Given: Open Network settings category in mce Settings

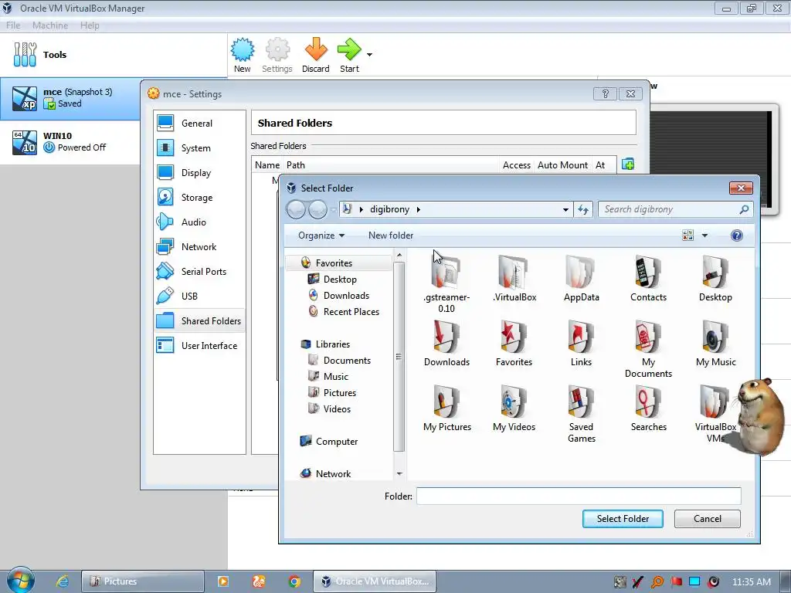Looking at the screenshot, I should 200,246.
